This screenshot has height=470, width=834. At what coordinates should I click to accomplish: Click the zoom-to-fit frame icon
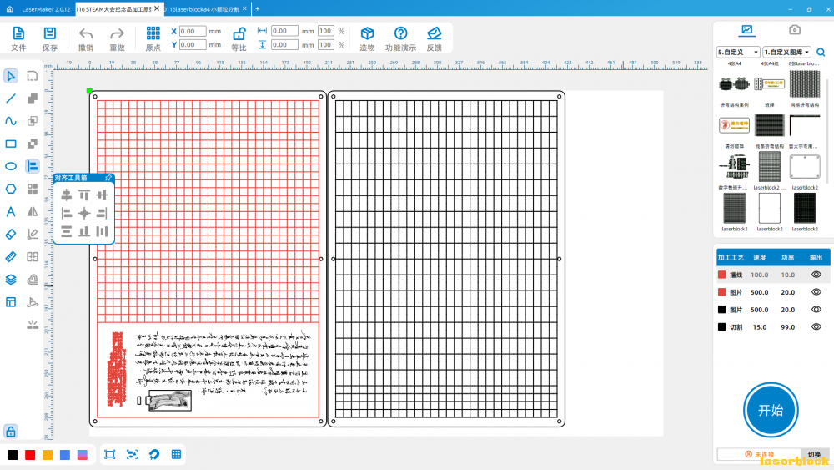point(109,455)
